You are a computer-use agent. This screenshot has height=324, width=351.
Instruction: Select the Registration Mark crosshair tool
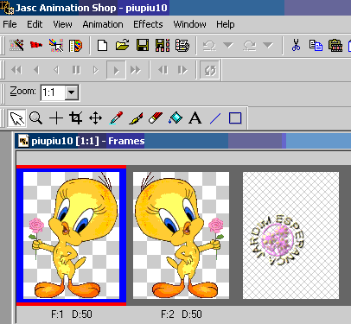pos(56,118)
